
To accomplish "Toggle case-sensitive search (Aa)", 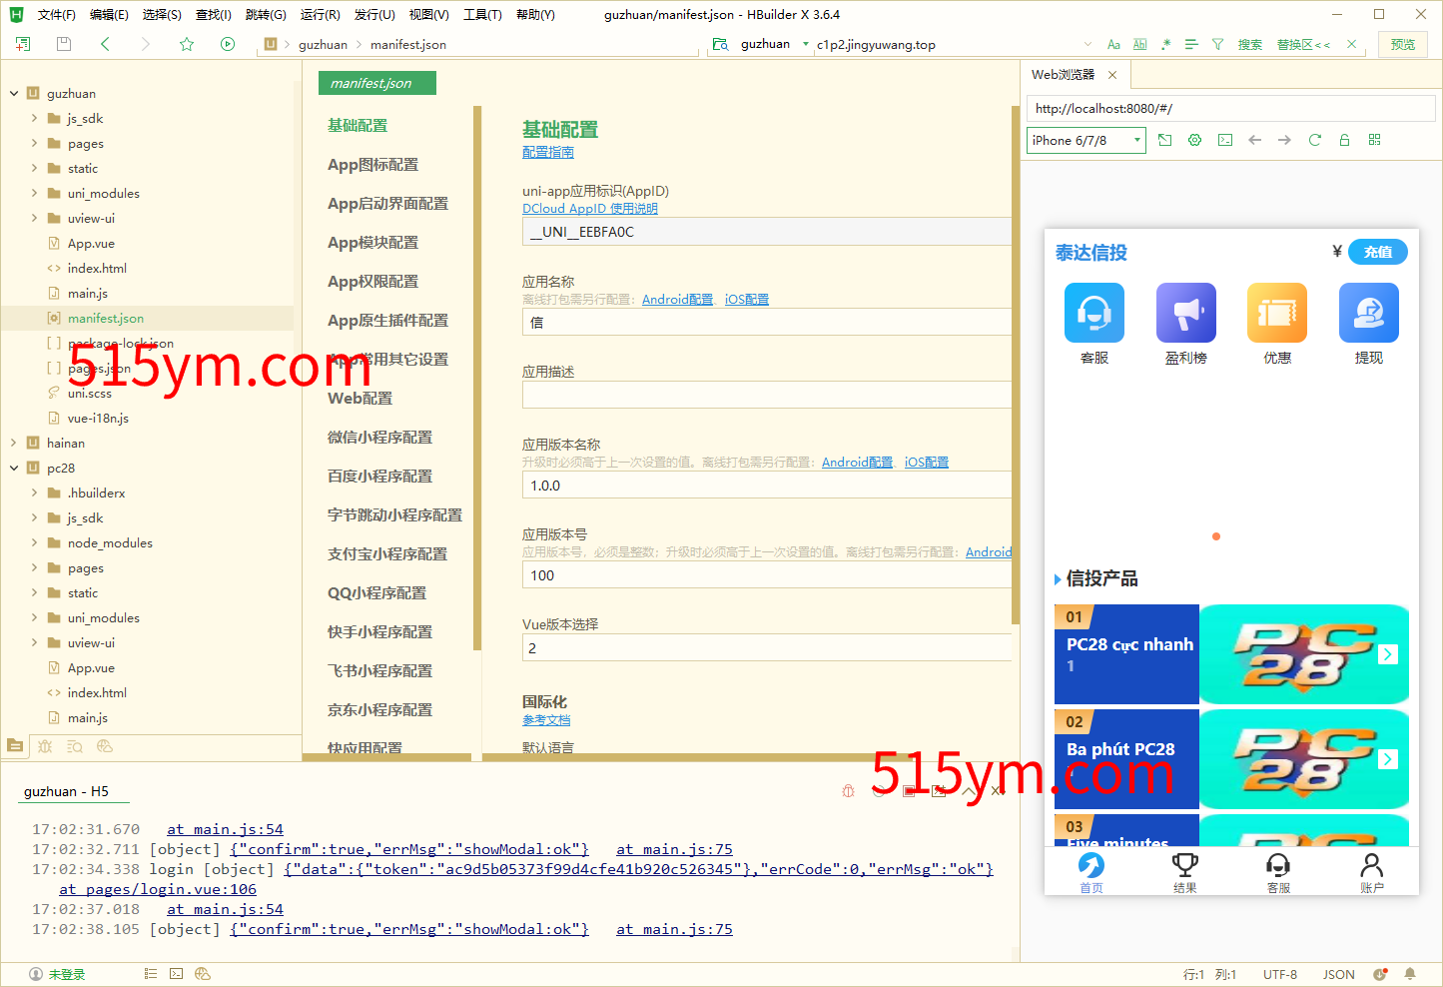I will tap(1113, 44).
